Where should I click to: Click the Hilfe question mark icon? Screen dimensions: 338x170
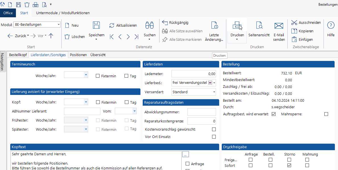(331, 25)
